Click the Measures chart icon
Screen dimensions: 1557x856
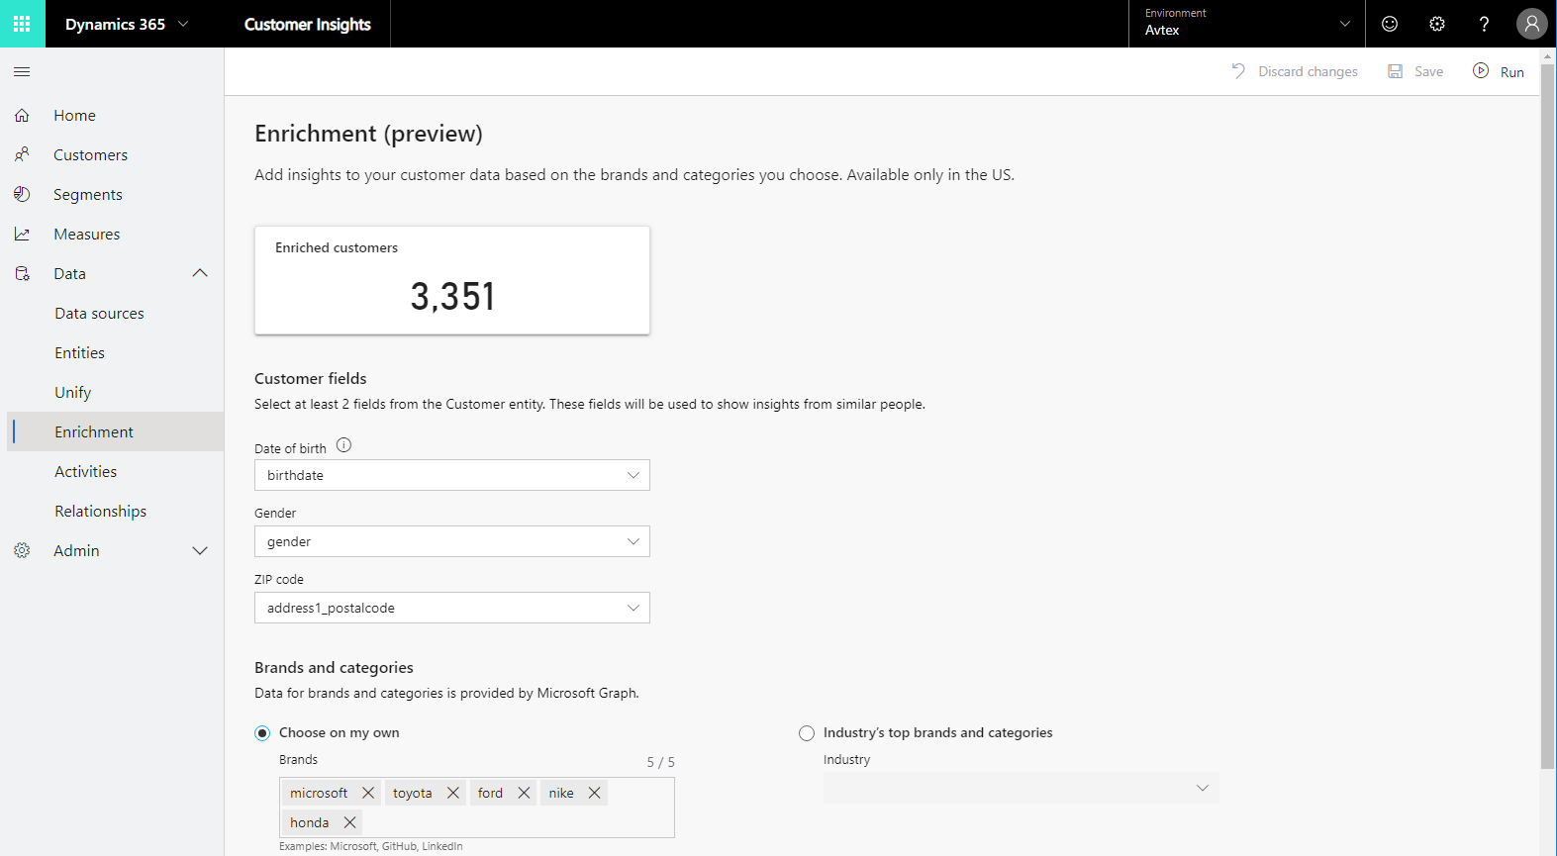22,234
